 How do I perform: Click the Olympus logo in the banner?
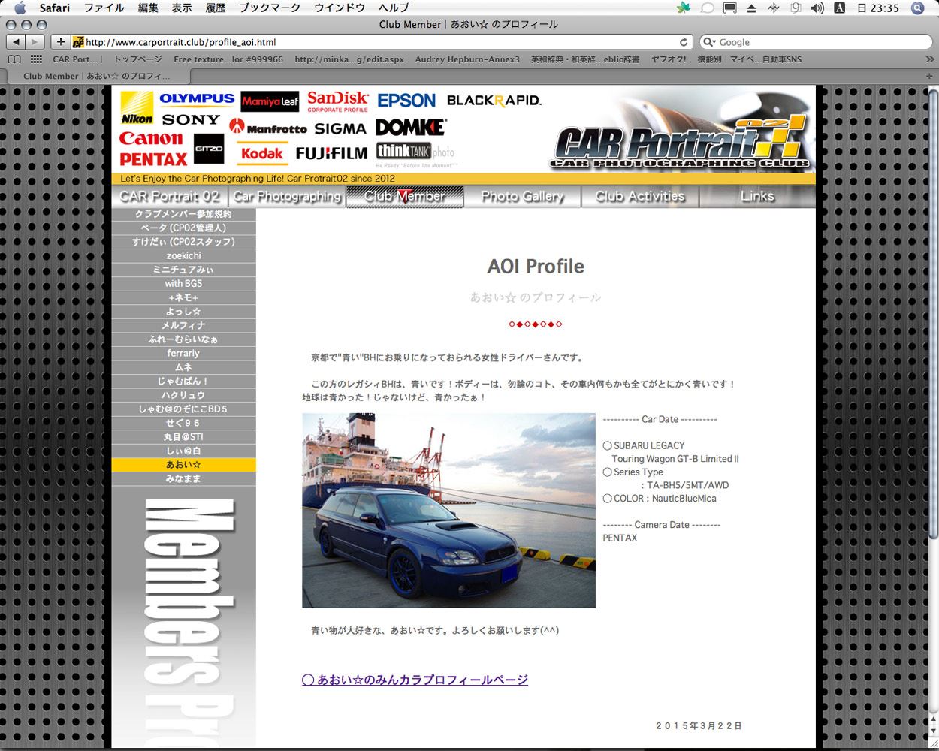tap(197, 98)
